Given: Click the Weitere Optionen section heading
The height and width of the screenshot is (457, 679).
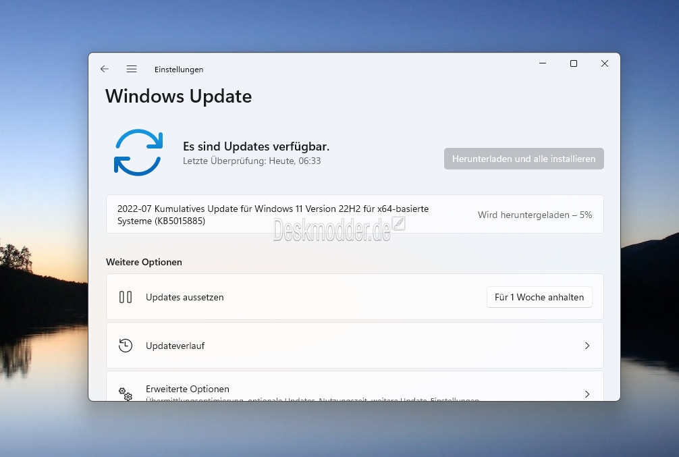Looking at the screenshot, I should pos(144,262).
